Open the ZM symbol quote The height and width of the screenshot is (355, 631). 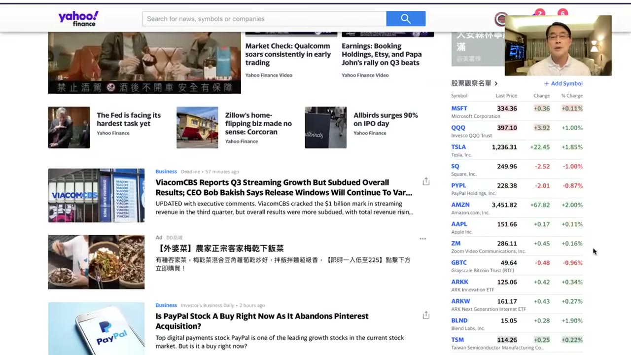tap(456, 243)
